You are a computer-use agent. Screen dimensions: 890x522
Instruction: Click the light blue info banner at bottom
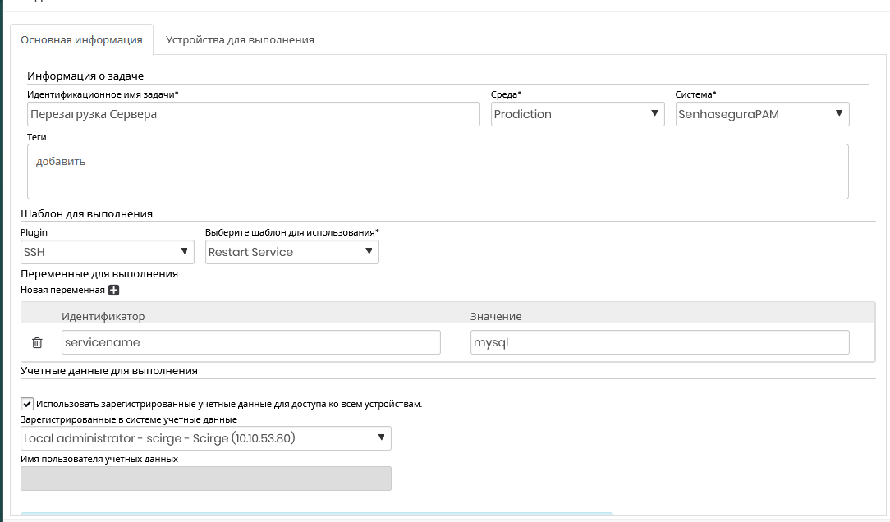click(316, 516)
